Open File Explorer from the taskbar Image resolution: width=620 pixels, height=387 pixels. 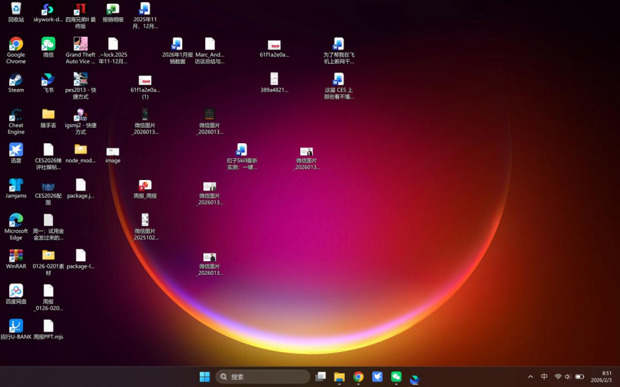[x=339, y=377]
